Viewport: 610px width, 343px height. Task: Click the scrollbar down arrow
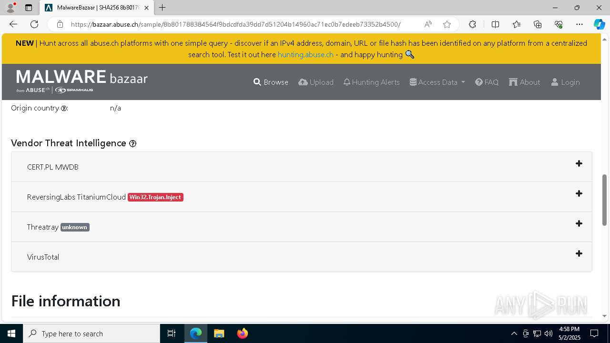point(605,315)
